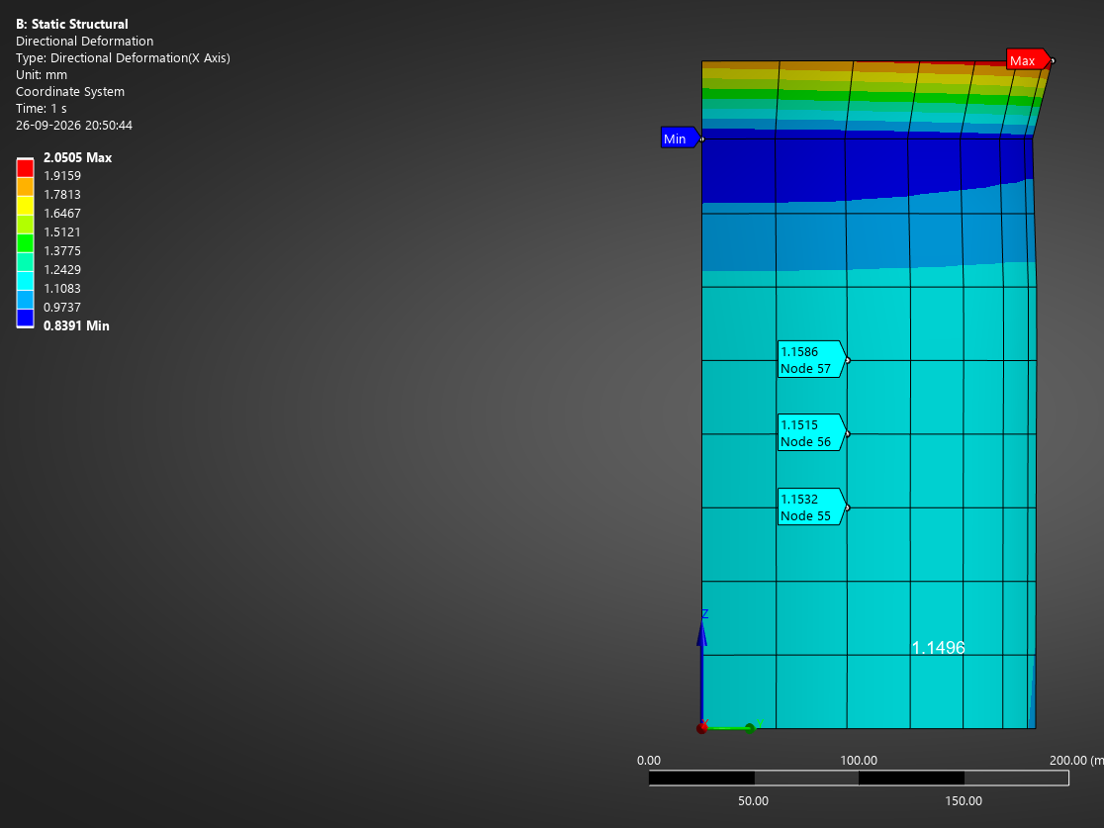The width and height of the screenshot is (1104, 828).
Task: Click the green Y axis of triad
Action: pyautogui.click(x=729, y=727)
